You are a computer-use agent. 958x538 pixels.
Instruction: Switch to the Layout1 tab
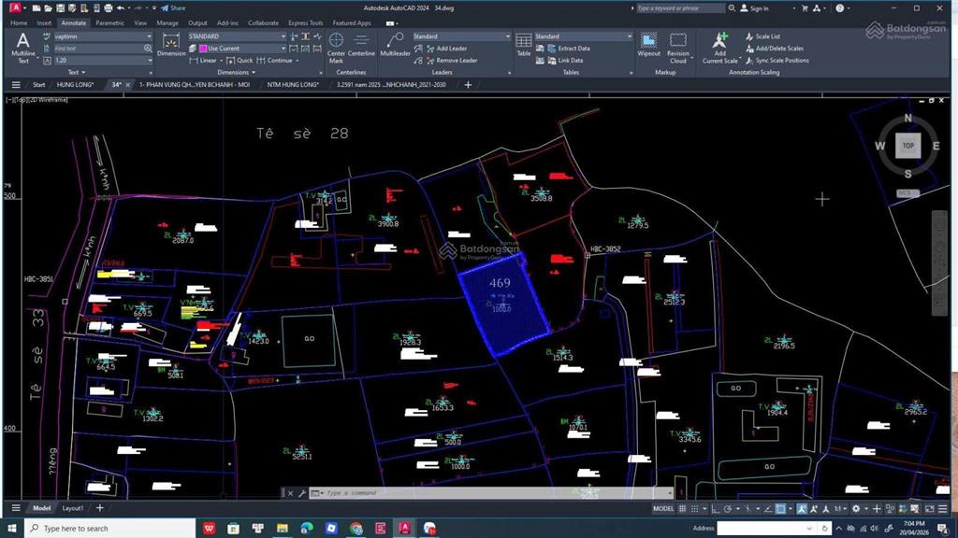pos(73,508)
